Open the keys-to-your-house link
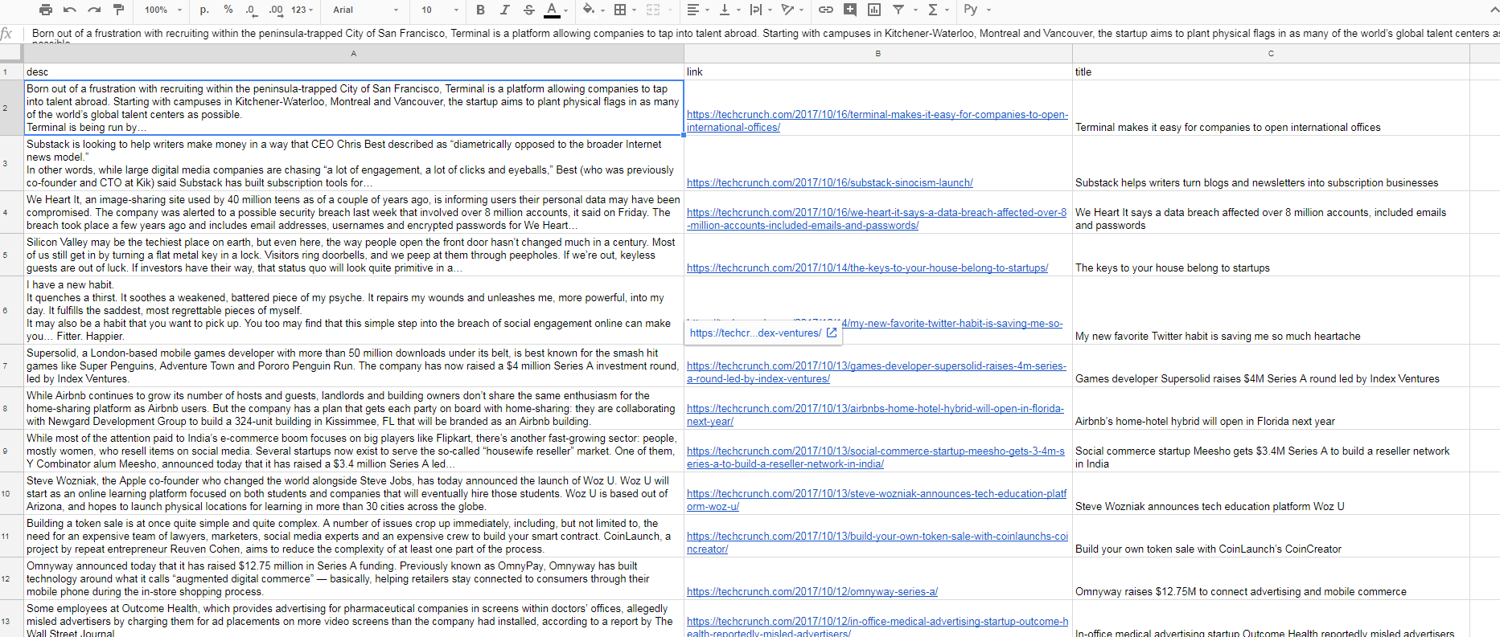This screenshot has height=637, width=1500. click(867, 267)
